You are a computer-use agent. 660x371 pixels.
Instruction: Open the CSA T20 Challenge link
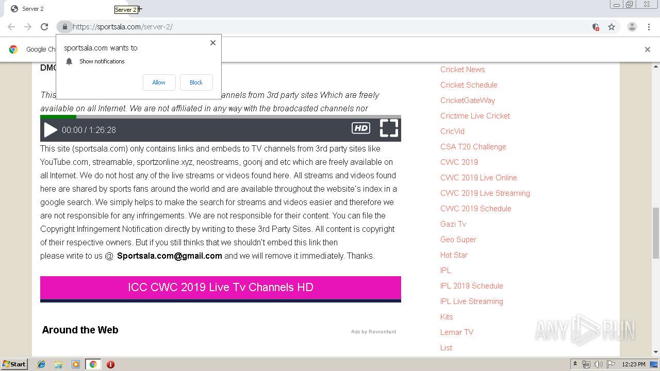coord(473,147)
